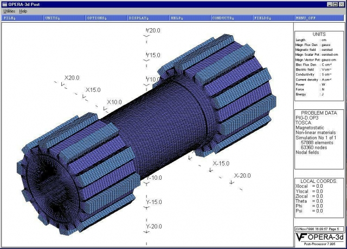Click the X-20.0 axis label
This screenshot has height=249, width=347.
(242, 176)
